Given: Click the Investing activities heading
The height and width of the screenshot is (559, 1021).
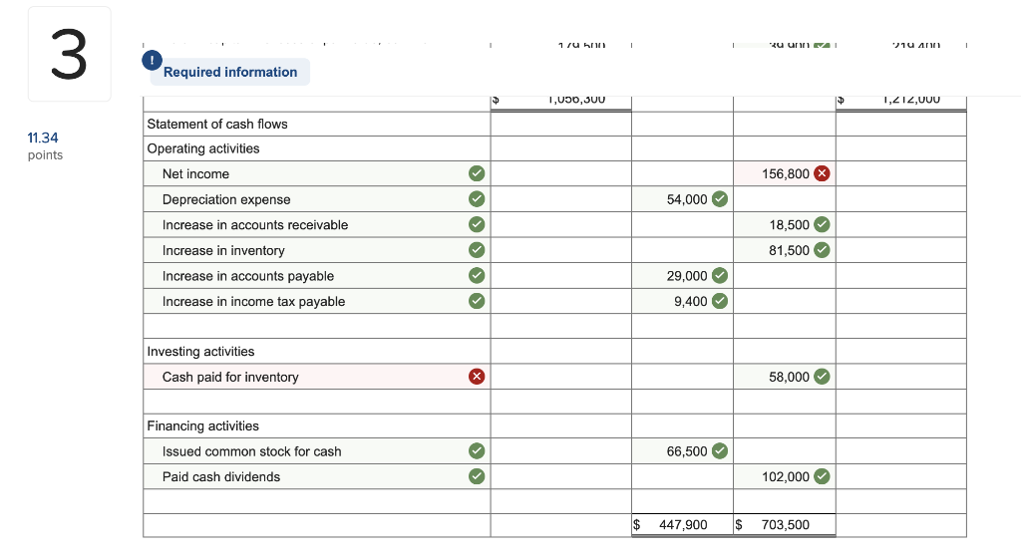Looking at the screenshot, I should pyautogui.click(x=200, y=352).
